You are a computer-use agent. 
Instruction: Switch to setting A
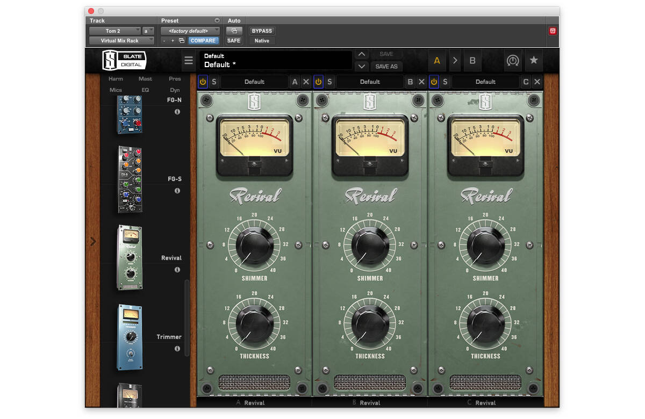point(437,61)
